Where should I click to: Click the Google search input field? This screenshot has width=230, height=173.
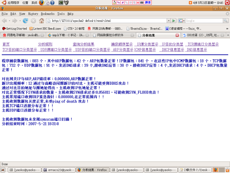(204, 21)
